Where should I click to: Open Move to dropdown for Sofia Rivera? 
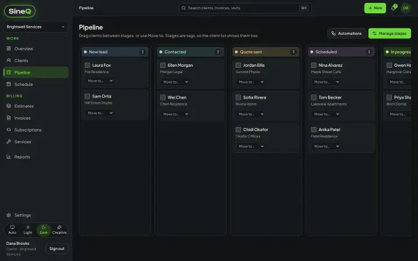[251, 114]
